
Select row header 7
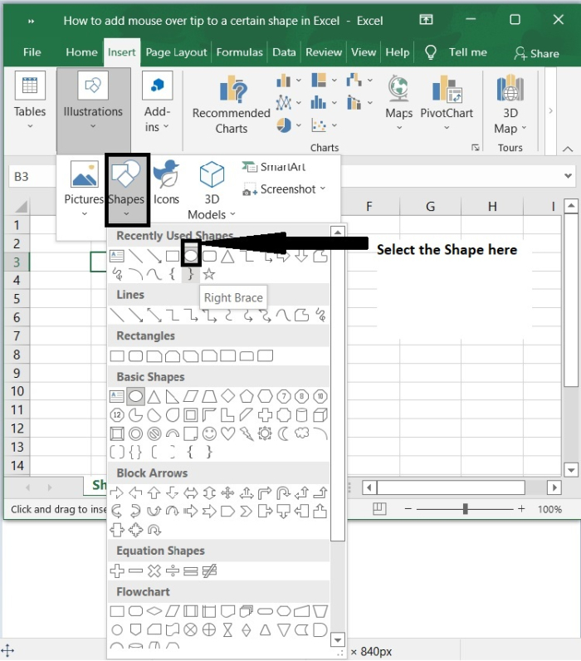(17, 336)
